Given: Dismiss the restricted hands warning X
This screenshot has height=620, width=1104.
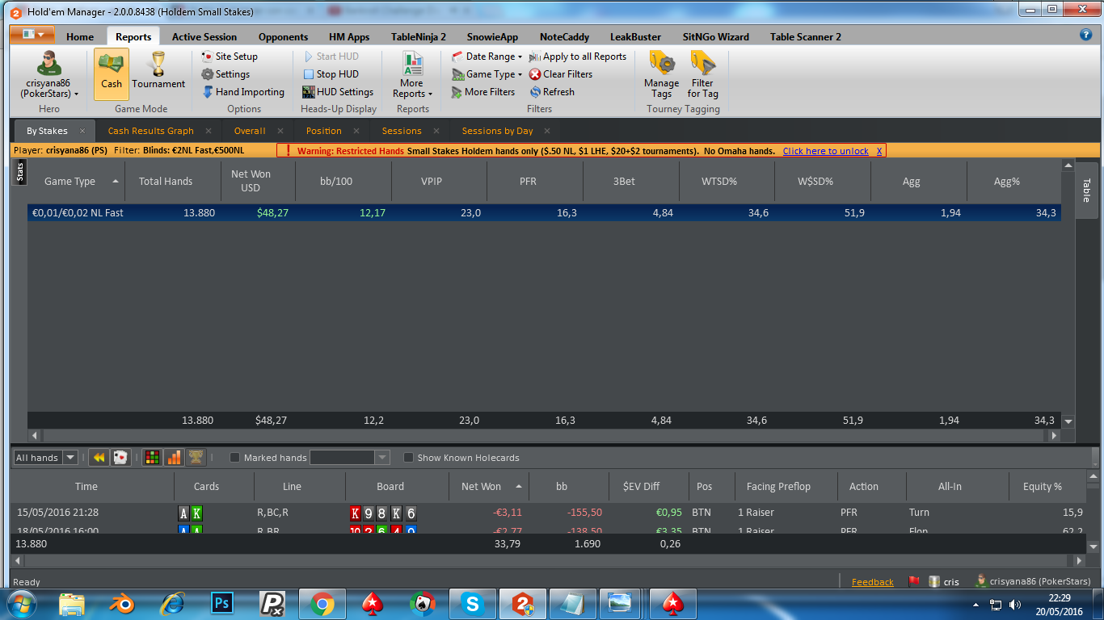Looking at the screenshot, I should pos(879,151).
